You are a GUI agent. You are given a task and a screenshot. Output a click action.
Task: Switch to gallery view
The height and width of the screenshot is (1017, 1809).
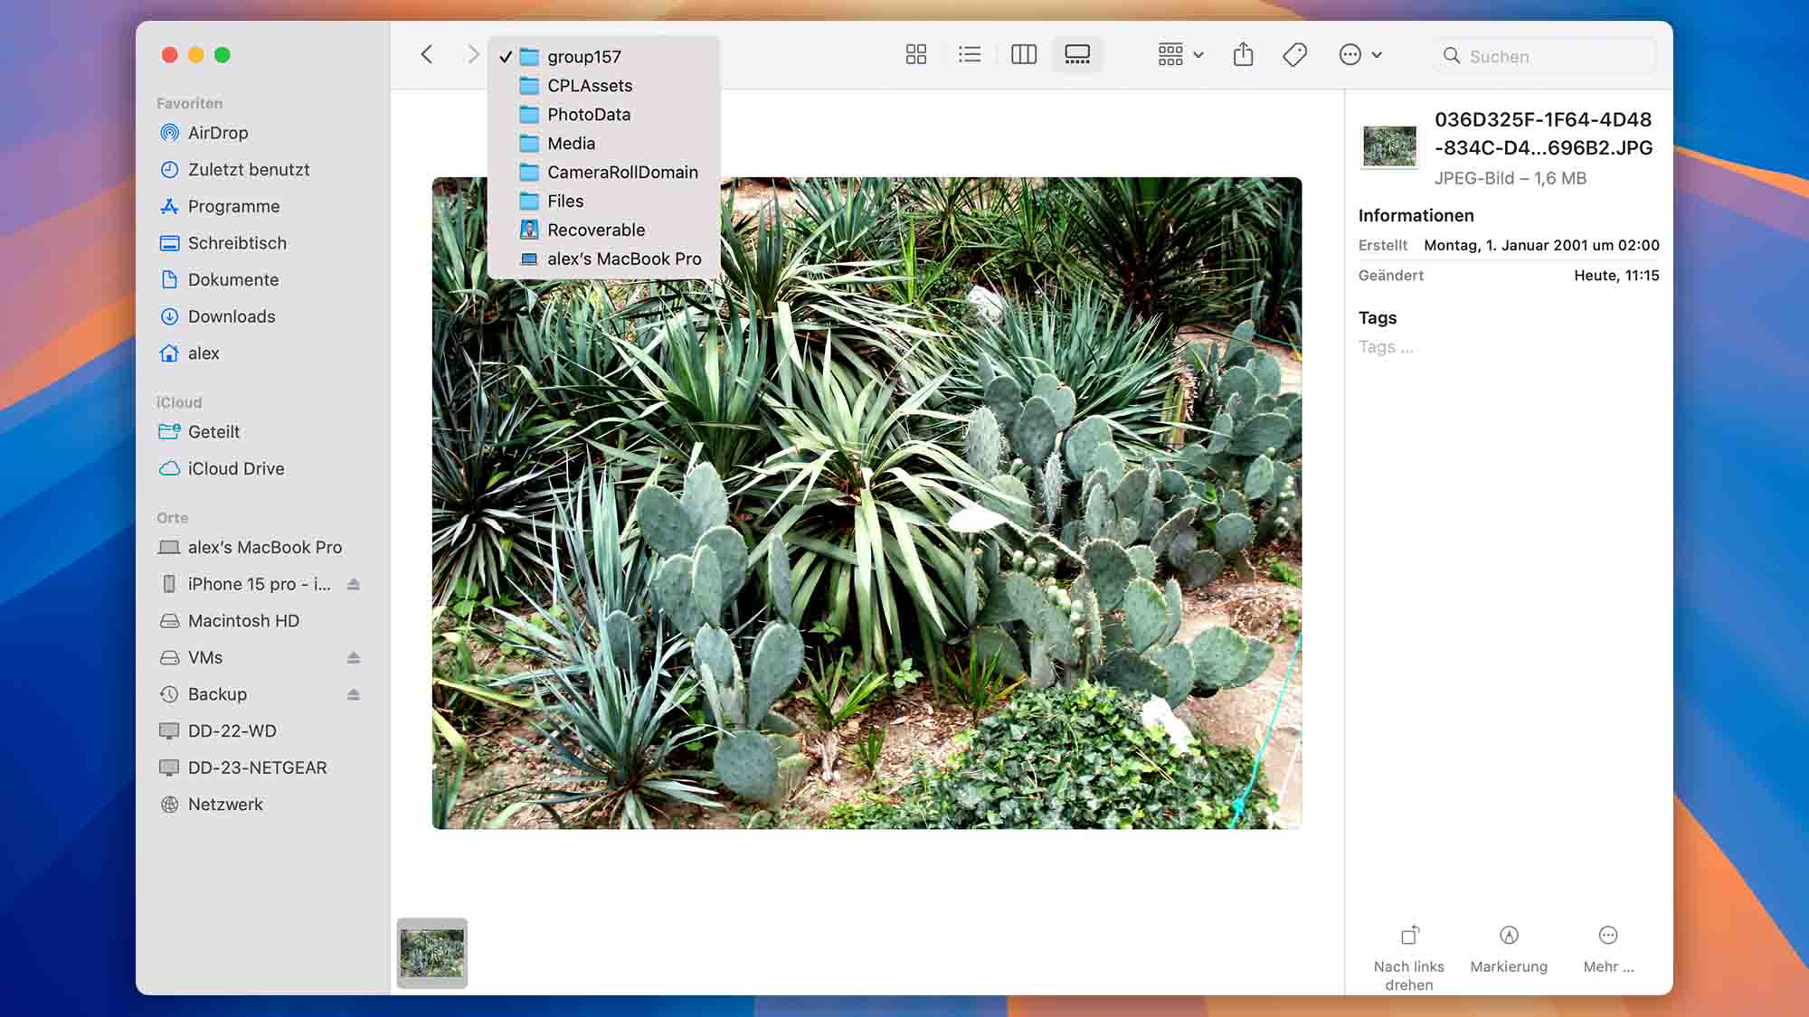pyautogui.click(x=1077, y=55)
